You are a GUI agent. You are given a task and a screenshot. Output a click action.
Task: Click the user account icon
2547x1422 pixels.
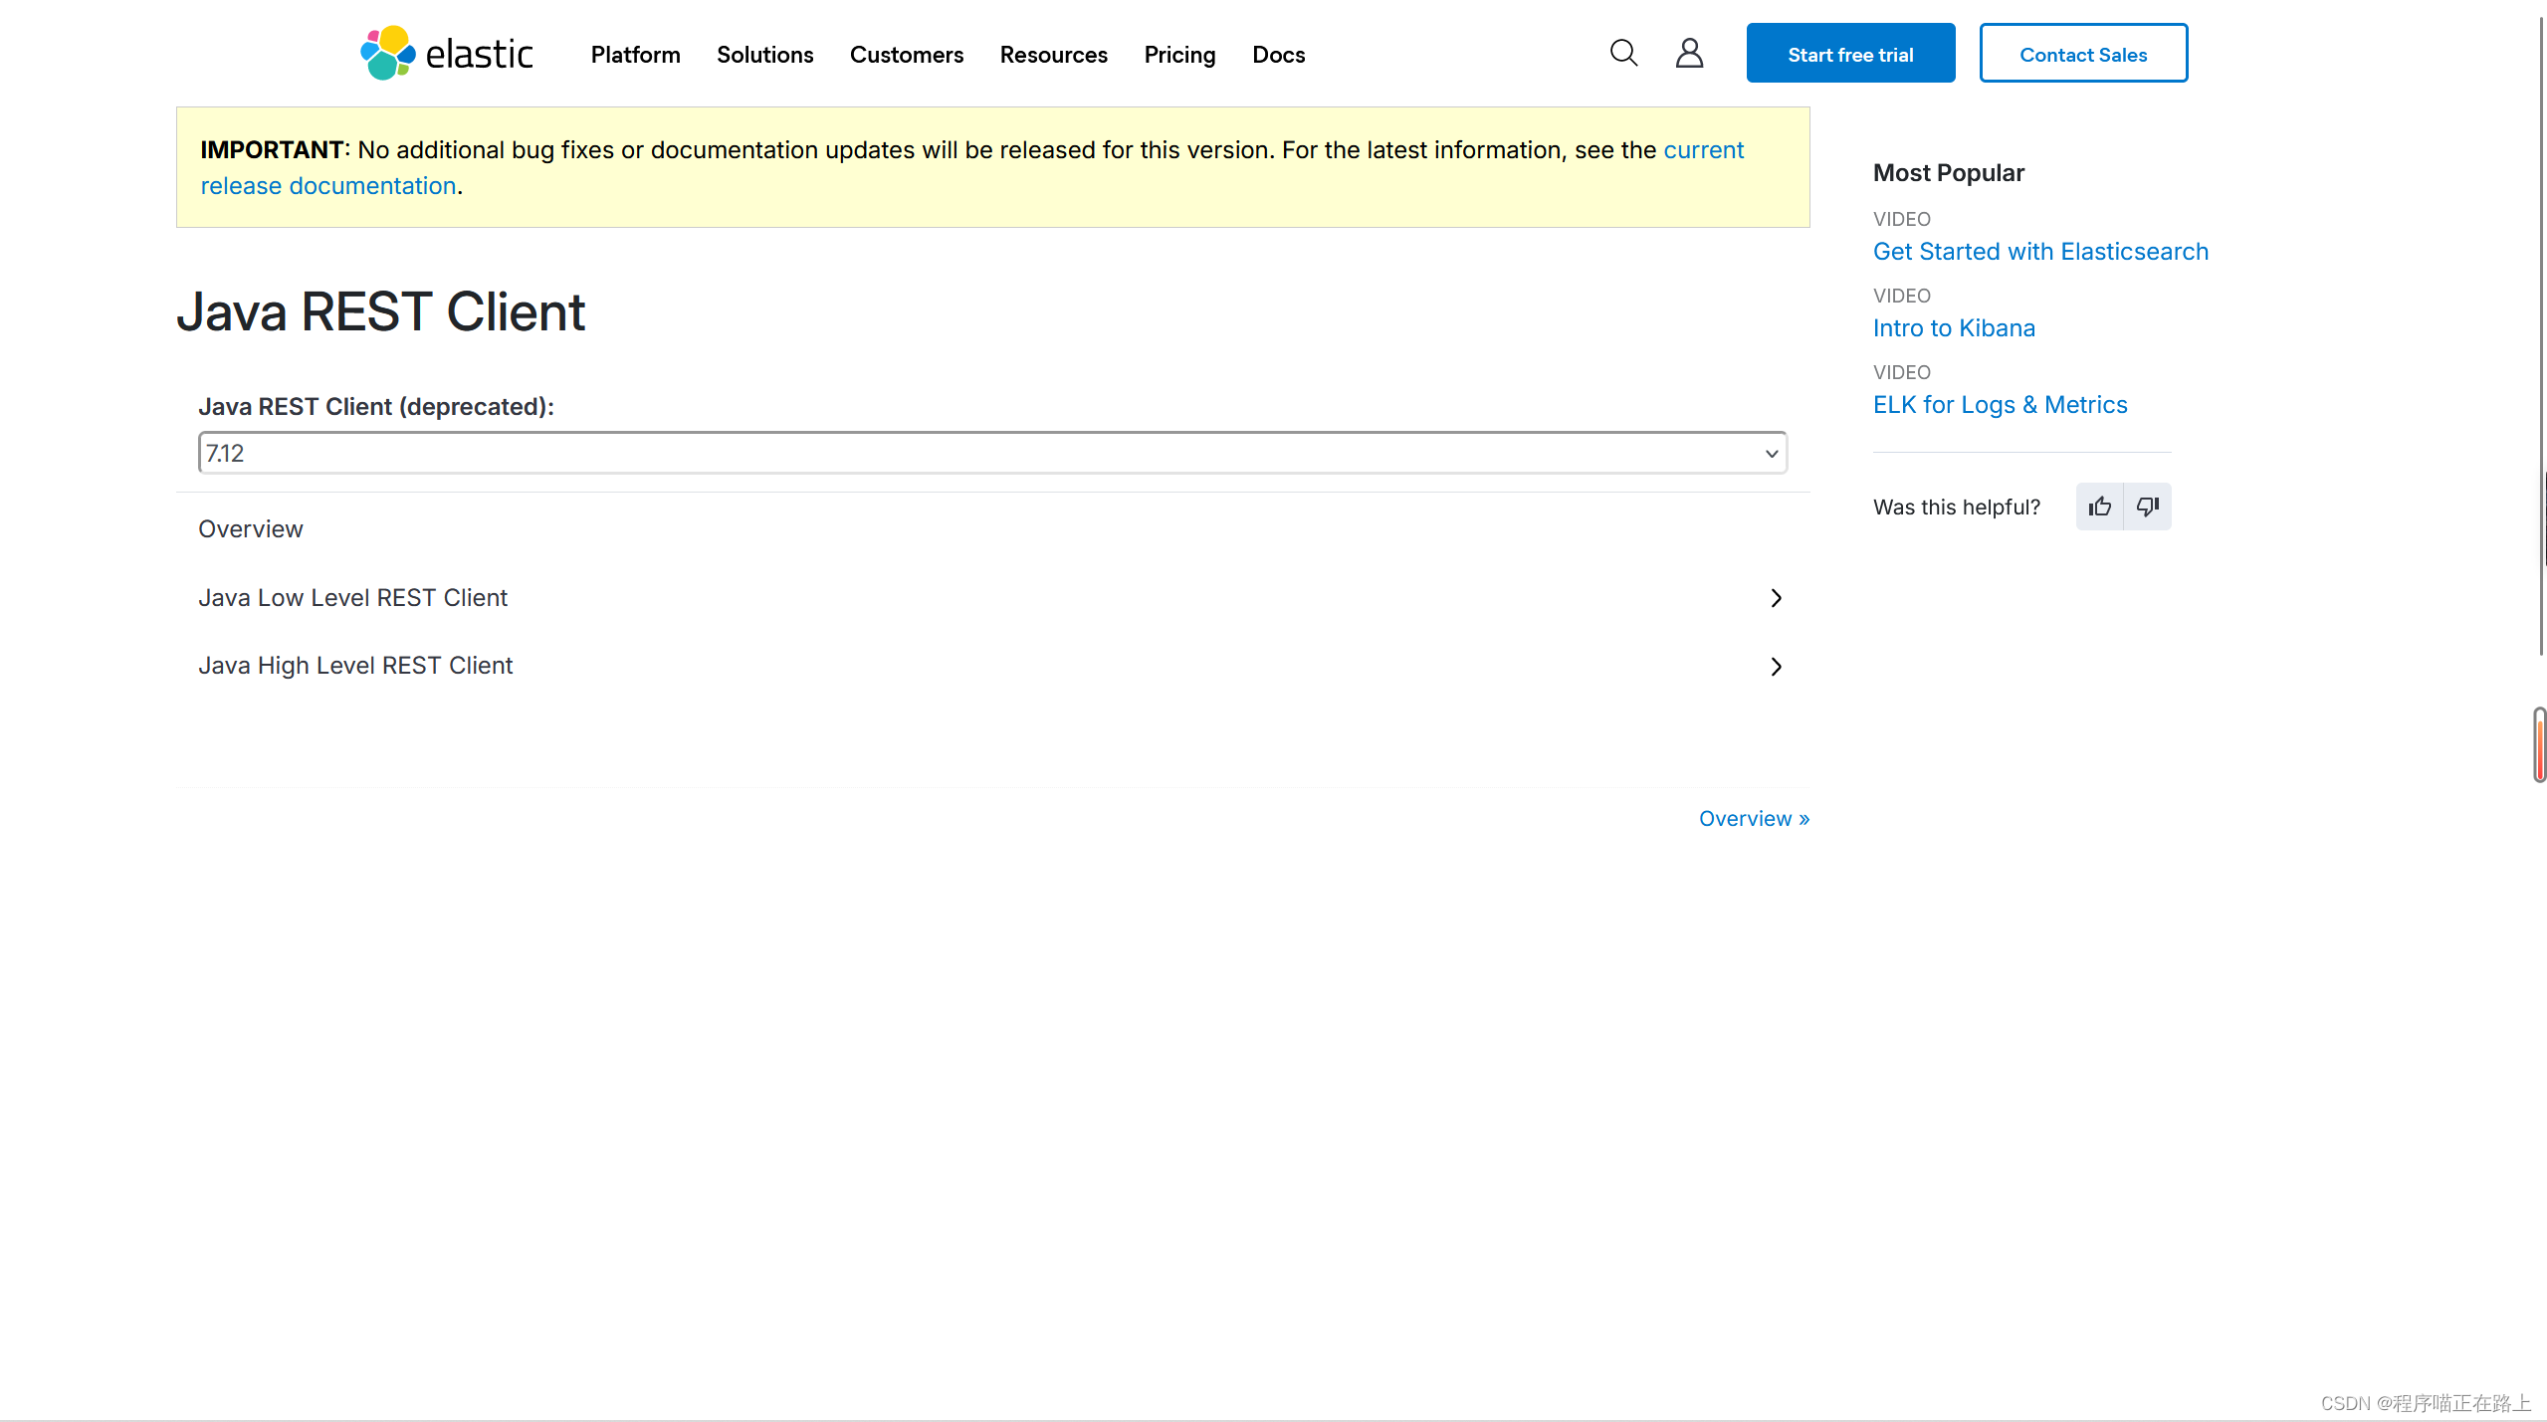pos(1689,53)
